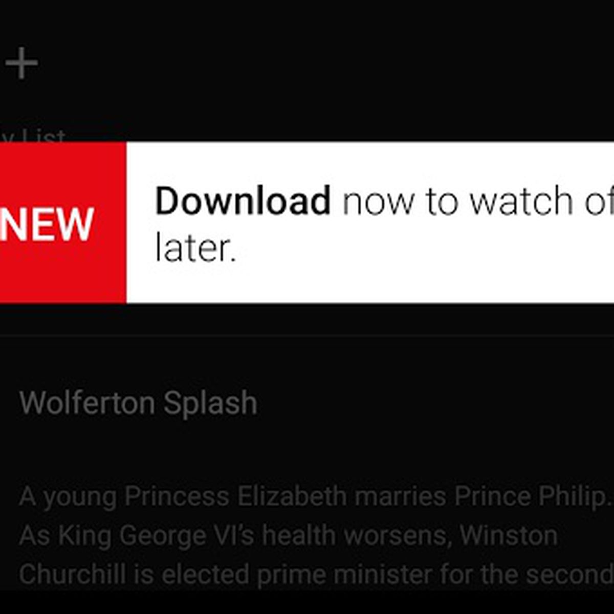Click the words 'prime minister' in the synopsis
614x614 pixels.
(x=344, y=574)
